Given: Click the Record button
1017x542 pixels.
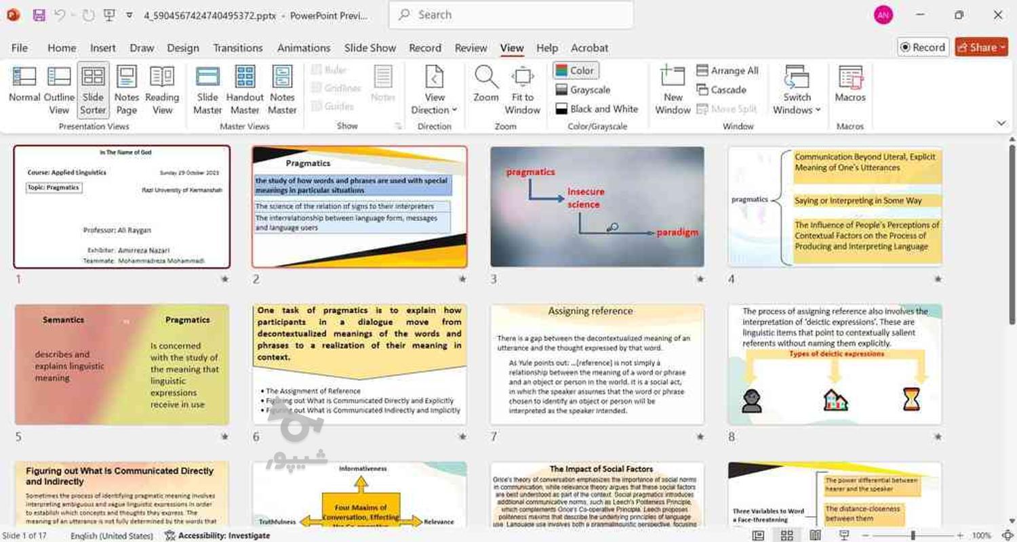Looking at the screenshot, I should (x=923, y=47).
